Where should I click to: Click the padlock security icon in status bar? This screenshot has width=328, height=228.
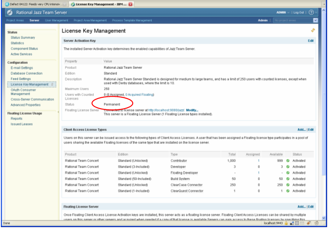[x=286, y=223]
